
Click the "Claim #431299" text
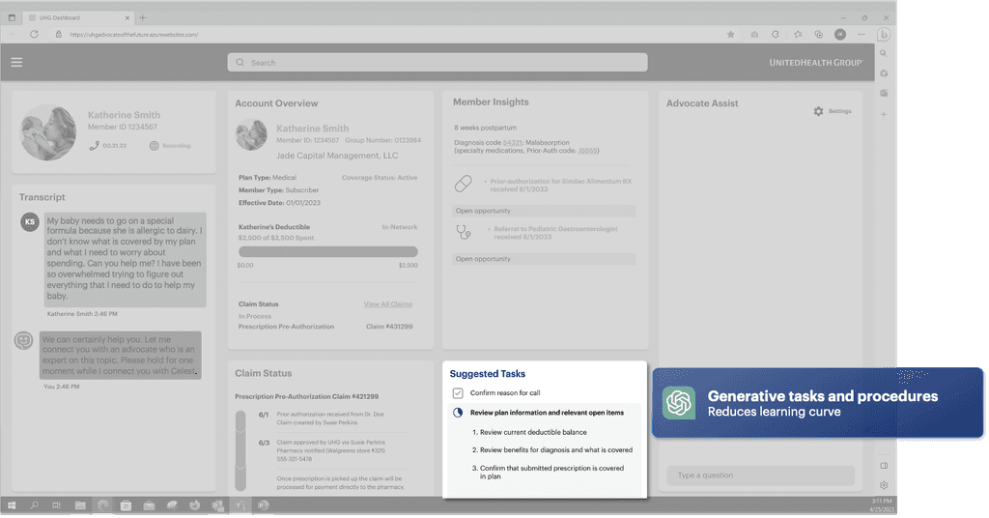389,327
